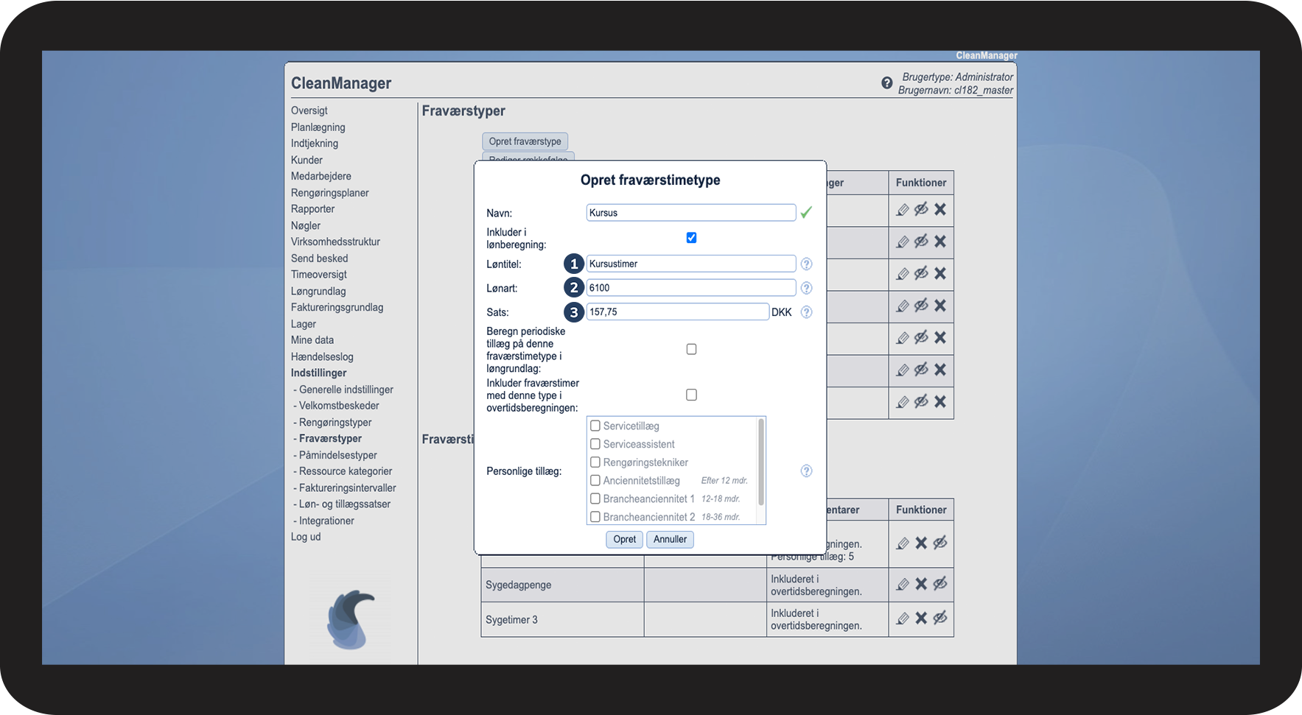
Task: Go to Timeoversigt
Action: click(319, 275)
